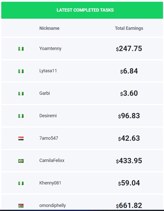
Task: Click the $42.63 earnings of 7amo547
Action: (x=129, y=138)
